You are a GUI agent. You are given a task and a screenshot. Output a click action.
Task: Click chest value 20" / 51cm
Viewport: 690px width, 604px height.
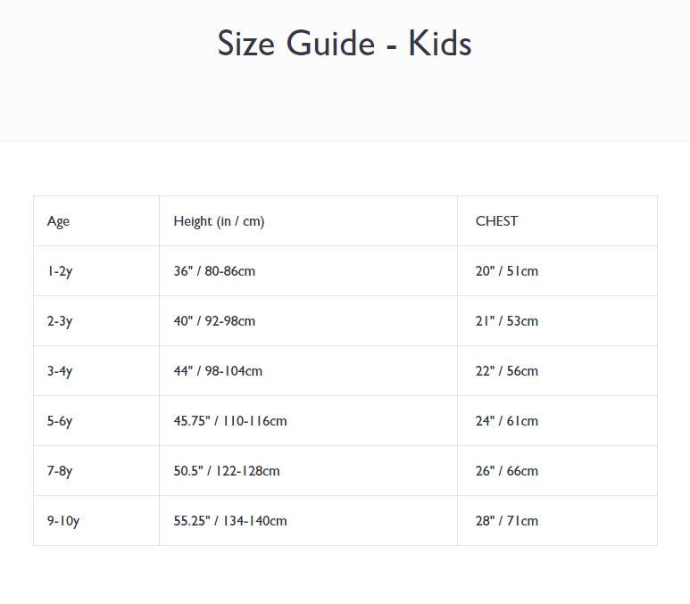(x=506, y=271)
